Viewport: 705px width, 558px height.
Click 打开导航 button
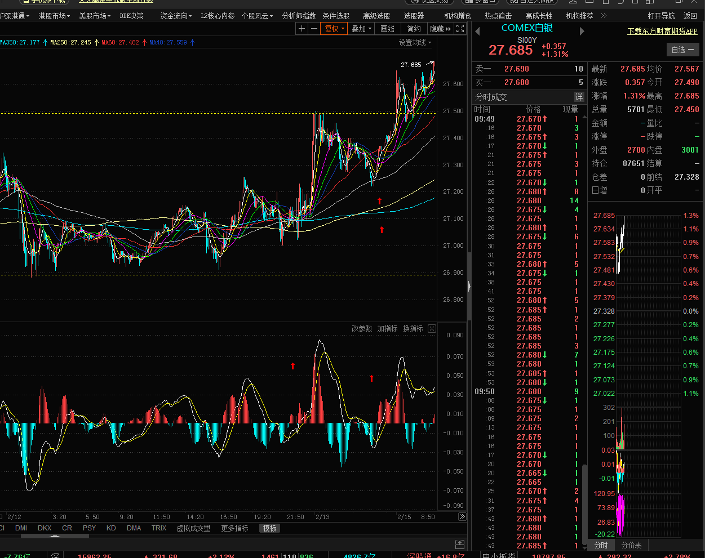click(x=661, y=16)
